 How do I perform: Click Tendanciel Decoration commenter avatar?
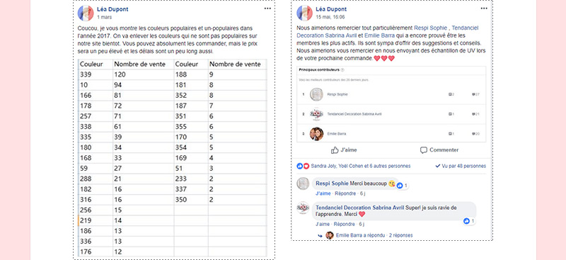303,208
